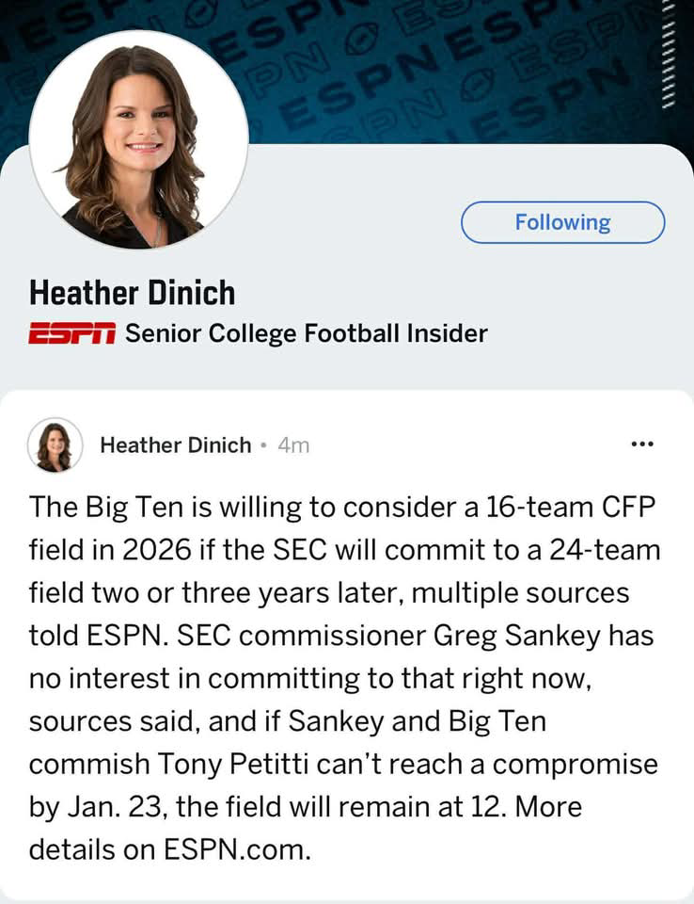This screenshot has width=694, height=904.
Task: Open Heather Dinich's large profile photo
Action: click(x=139, y=139)
